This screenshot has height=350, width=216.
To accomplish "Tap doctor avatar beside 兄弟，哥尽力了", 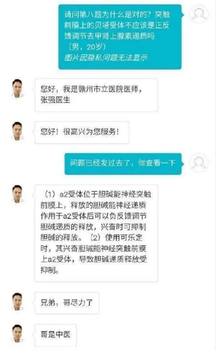I will click(17, 302).
